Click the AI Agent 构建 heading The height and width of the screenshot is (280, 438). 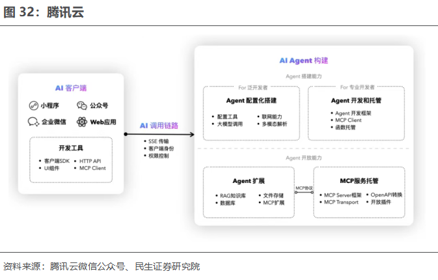(304, 61)
